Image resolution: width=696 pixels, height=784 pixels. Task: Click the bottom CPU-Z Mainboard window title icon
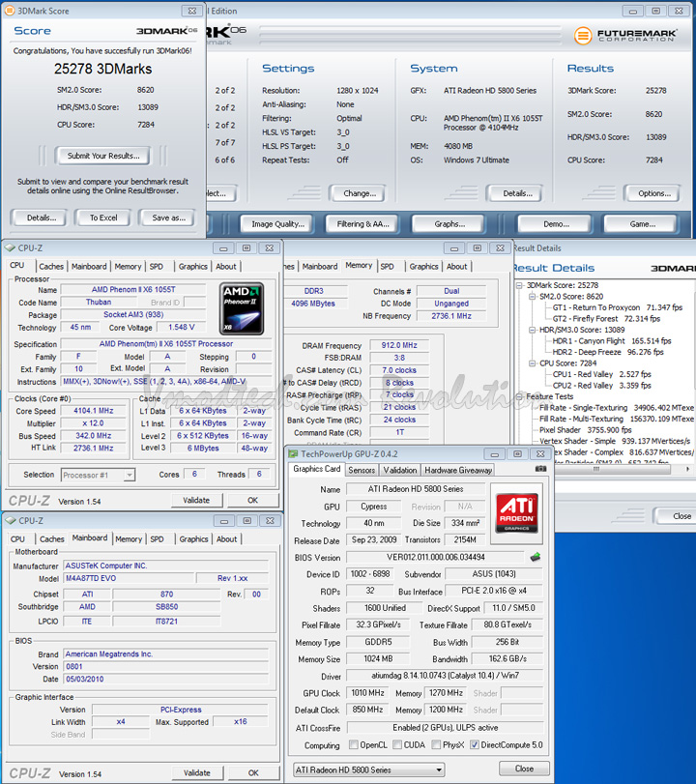(x=11, y=520)
